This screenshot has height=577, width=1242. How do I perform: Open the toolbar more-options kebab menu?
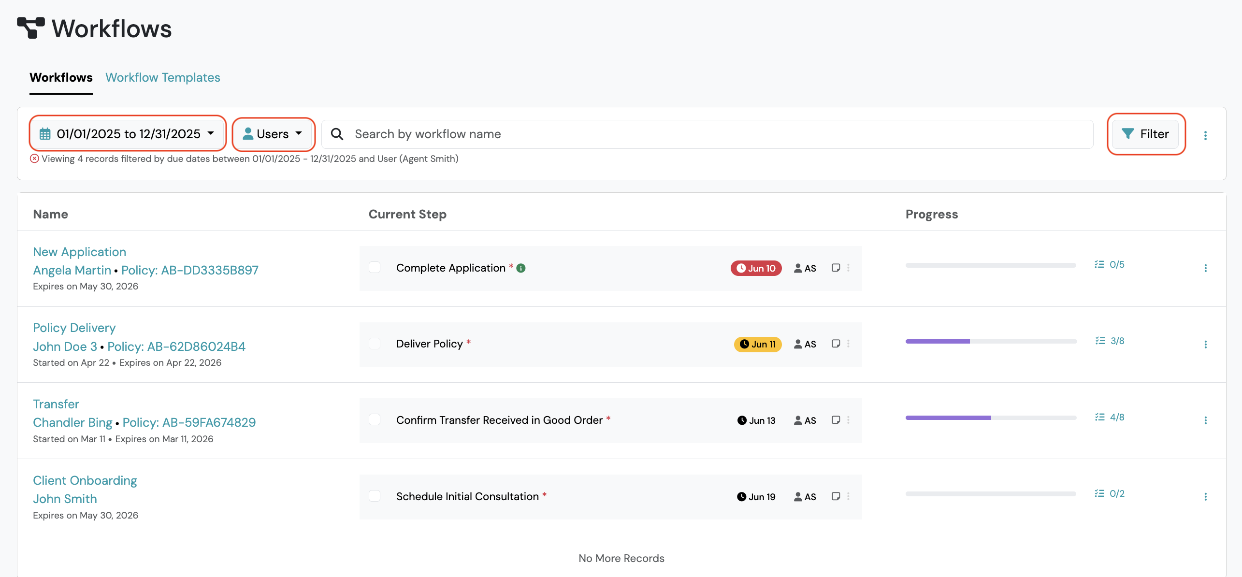(x=1205, y=135)
